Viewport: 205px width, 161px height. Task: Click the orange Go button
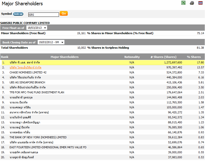[64, 13]
